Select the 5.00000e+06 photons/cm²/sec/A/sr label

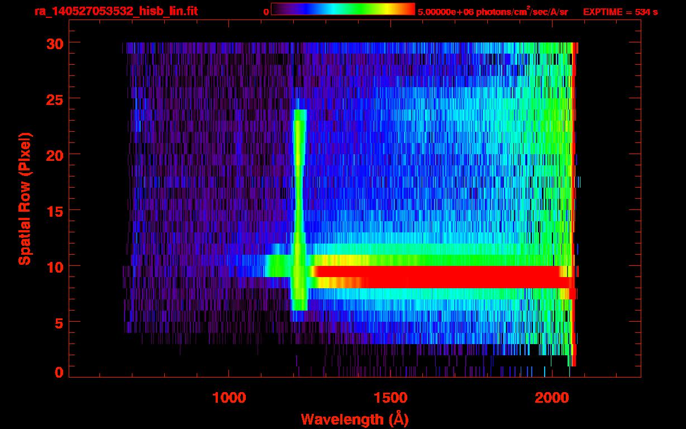(x=492, y=11)
